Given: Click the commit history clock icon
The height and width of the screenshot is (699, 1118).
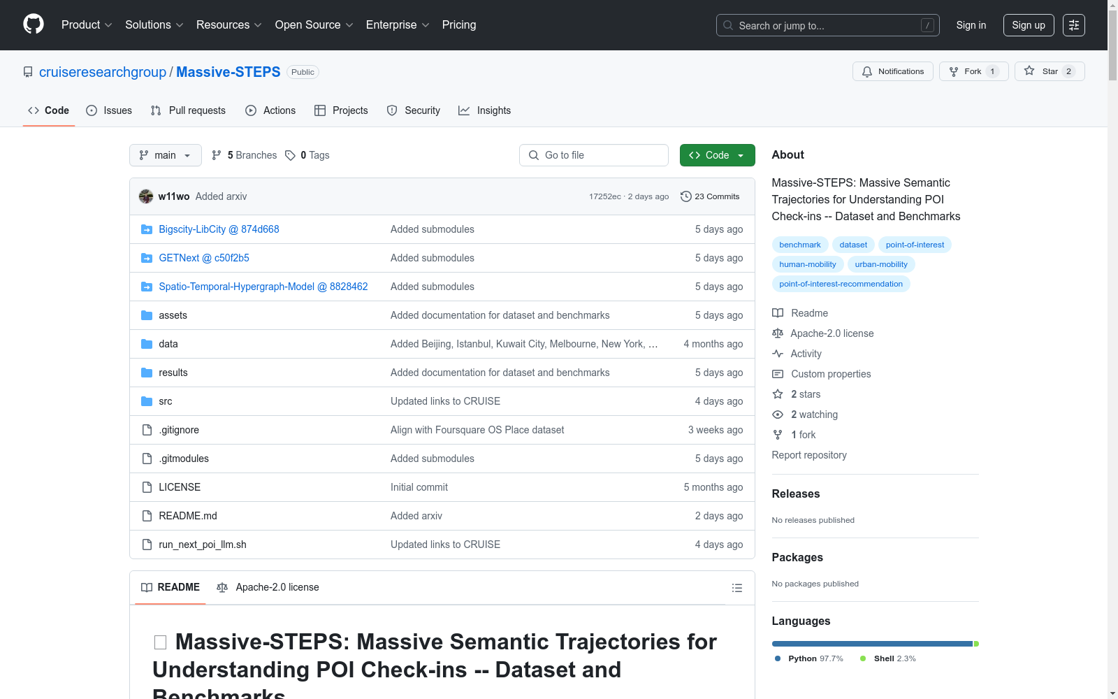Looking at the screenshot, I should pos(686,196).
